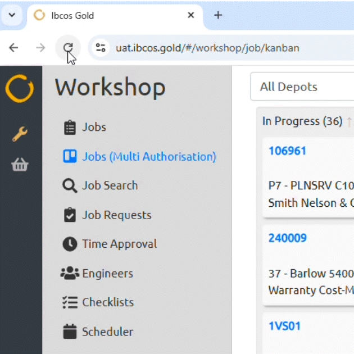Open the shopping basket icon in sidebar
Screen dimensions: 354x354
(20, 164)
